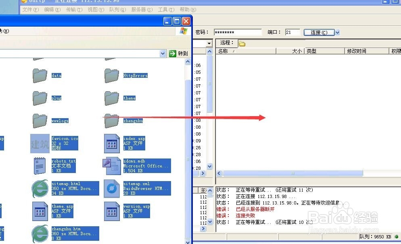Select the zhengshu folder icon
401x244 pixels.
point(112,121)
